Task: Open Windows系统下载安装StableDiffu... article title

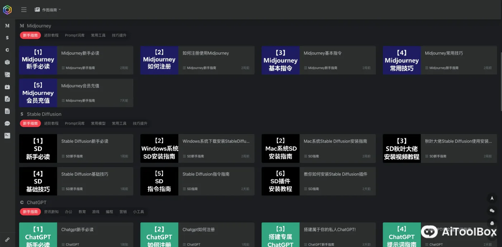Action: pyautogui.click(x=216, y=141)
